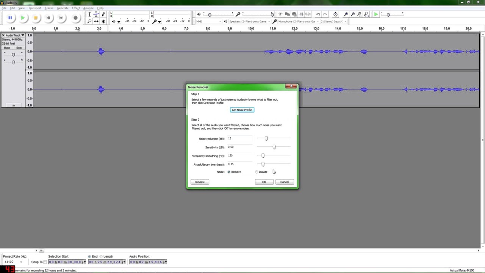The height and width of the screenshot is (273, 485).
Task: Click the Silence audio icon
Action: click(x=308, y=14)
